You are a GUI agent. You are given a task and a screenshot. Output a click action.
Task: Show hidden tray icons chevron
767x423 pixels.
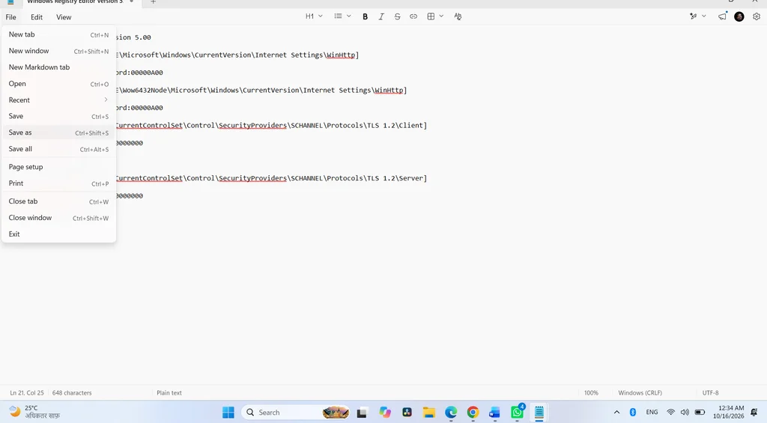(x=617, y=413)
